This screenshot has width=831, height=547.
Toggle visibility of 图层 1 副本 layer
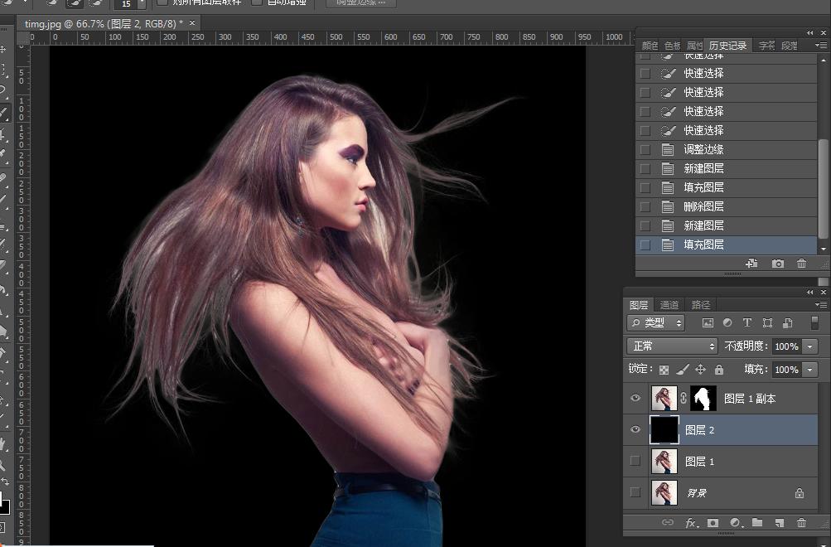[x=635, y=398]
